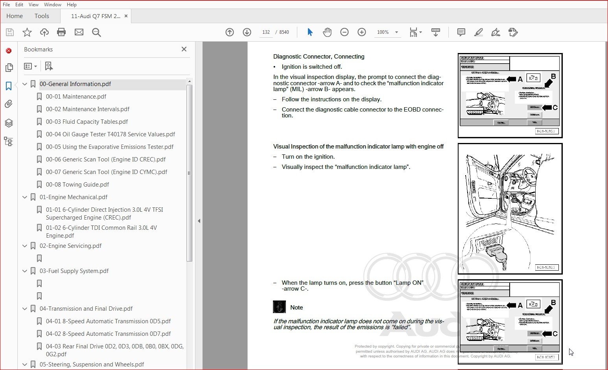The image size is (608, 370).
Task: Click the bookmarks panel vertical scrollbar
Action: [x=190, y=173]
